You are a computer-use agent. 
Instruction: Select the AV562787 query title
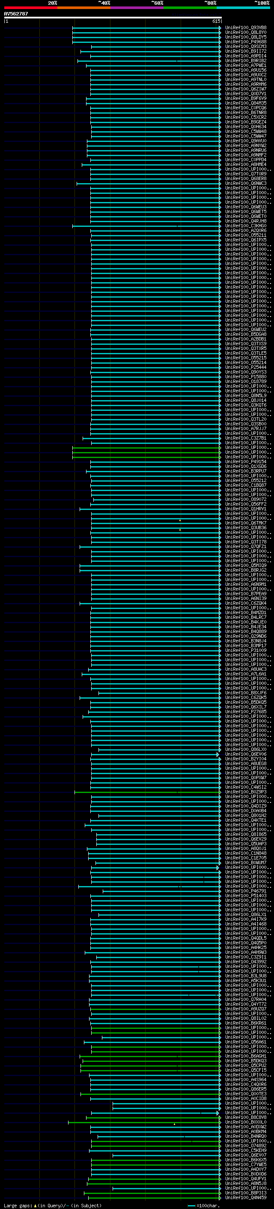16,14
